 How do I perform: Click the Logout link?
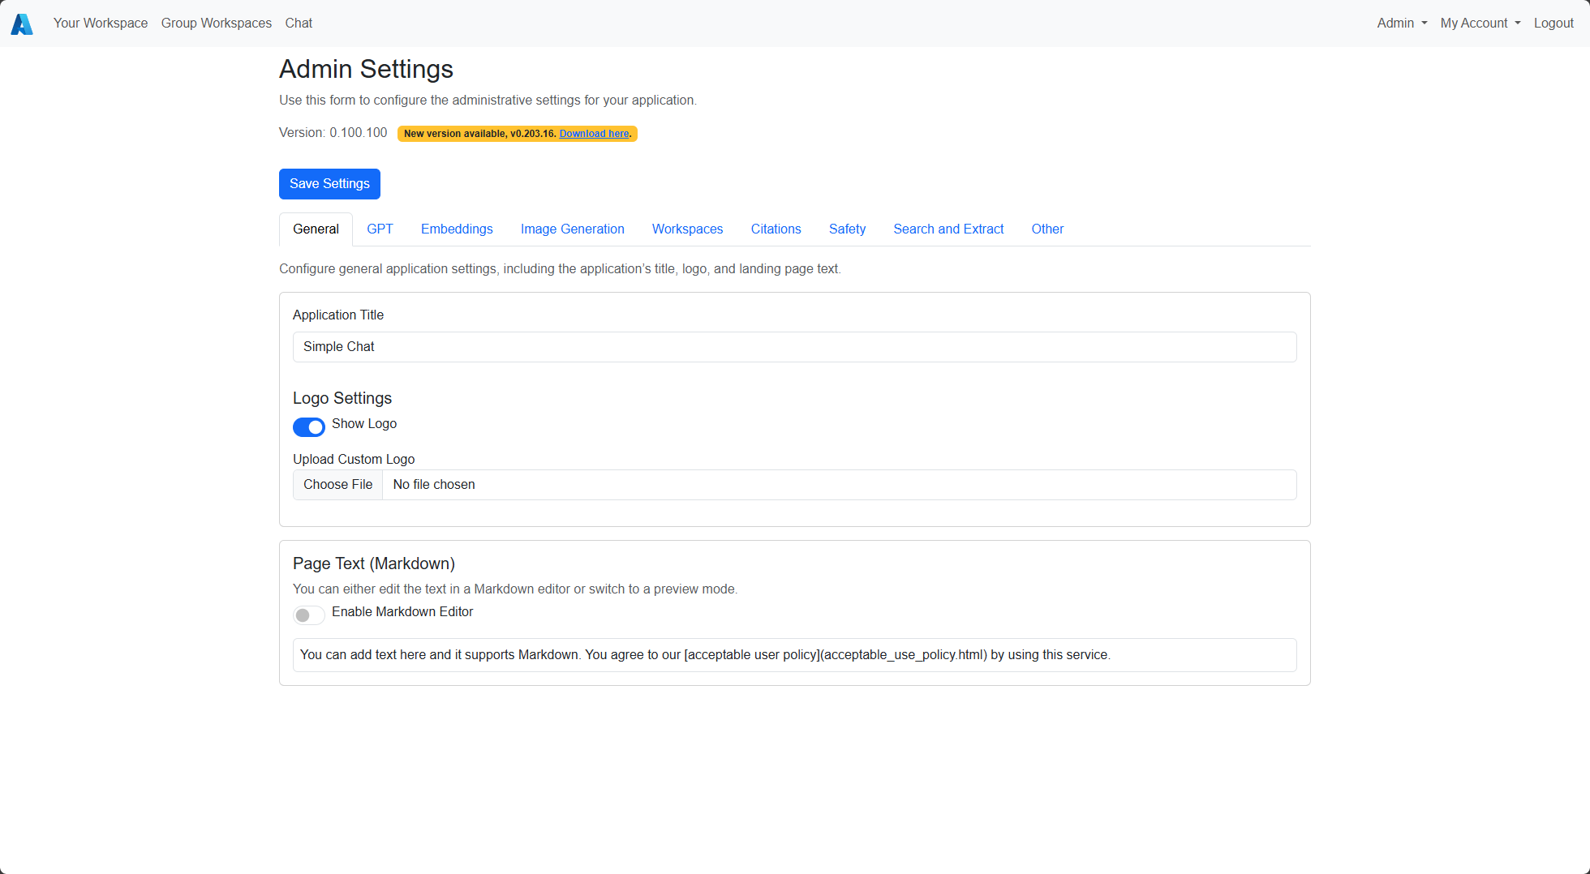(1553, 24)
